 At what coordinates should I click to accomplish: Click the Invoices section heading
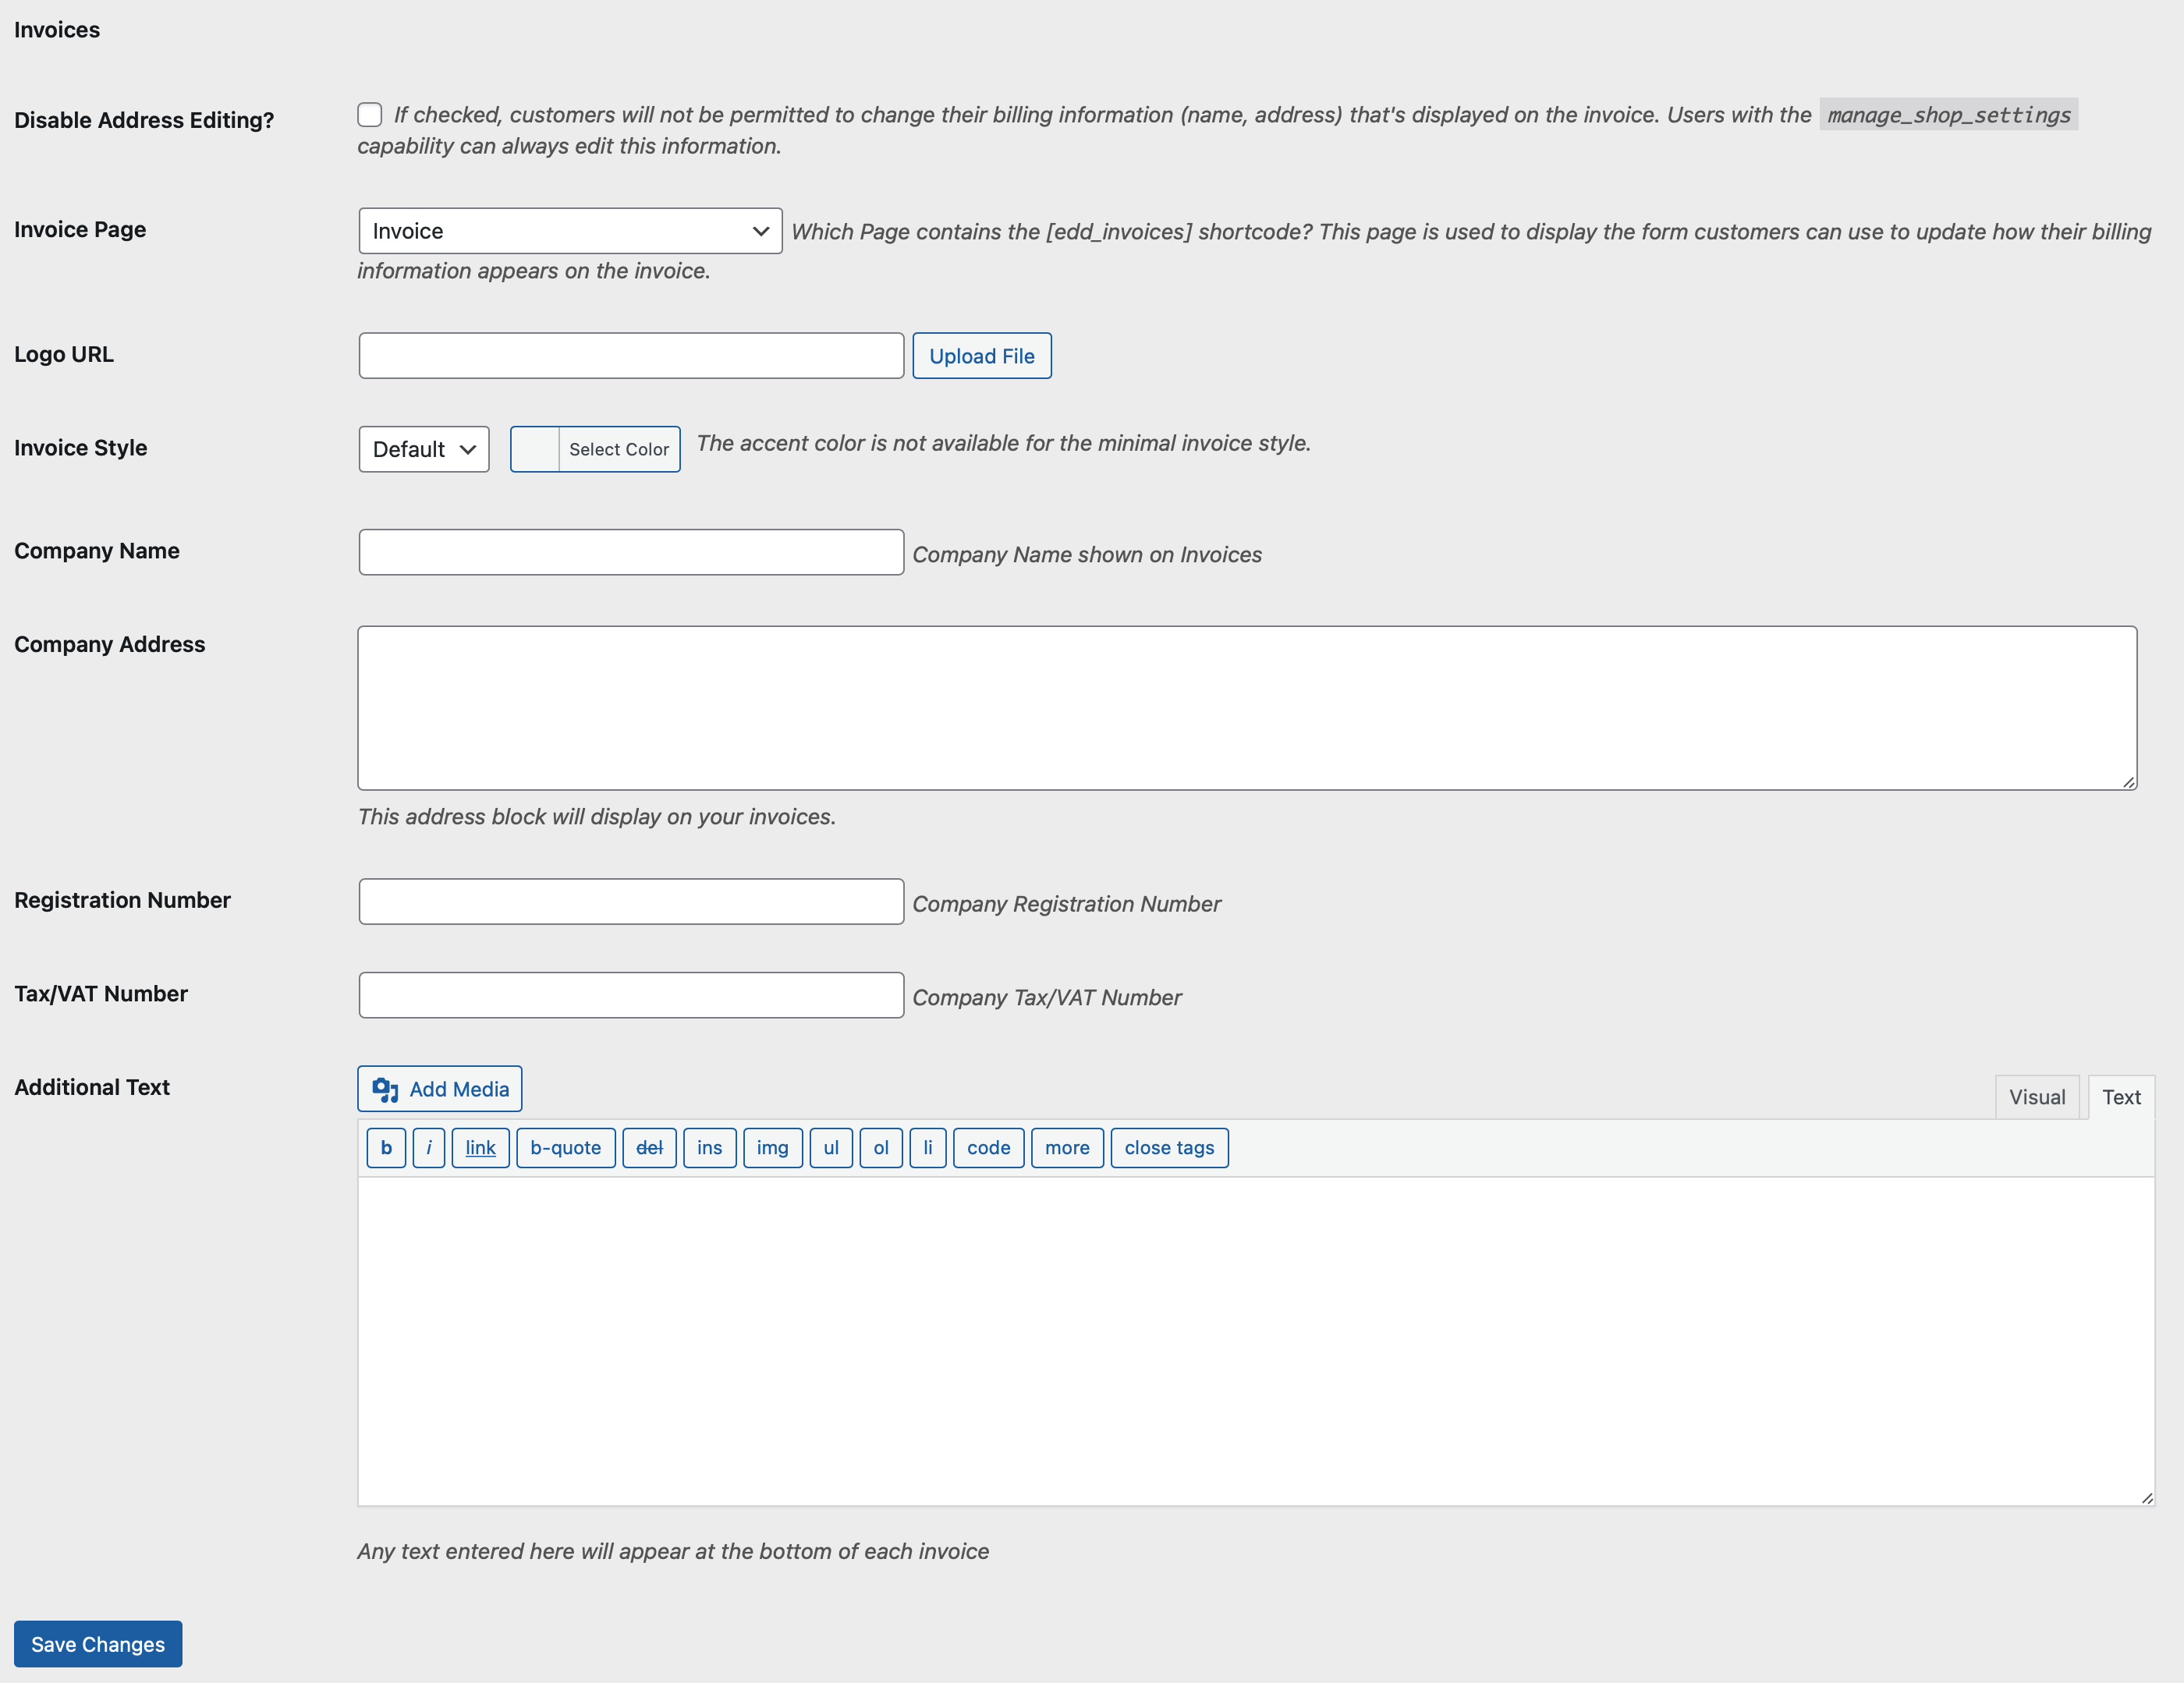click(57, 30)
